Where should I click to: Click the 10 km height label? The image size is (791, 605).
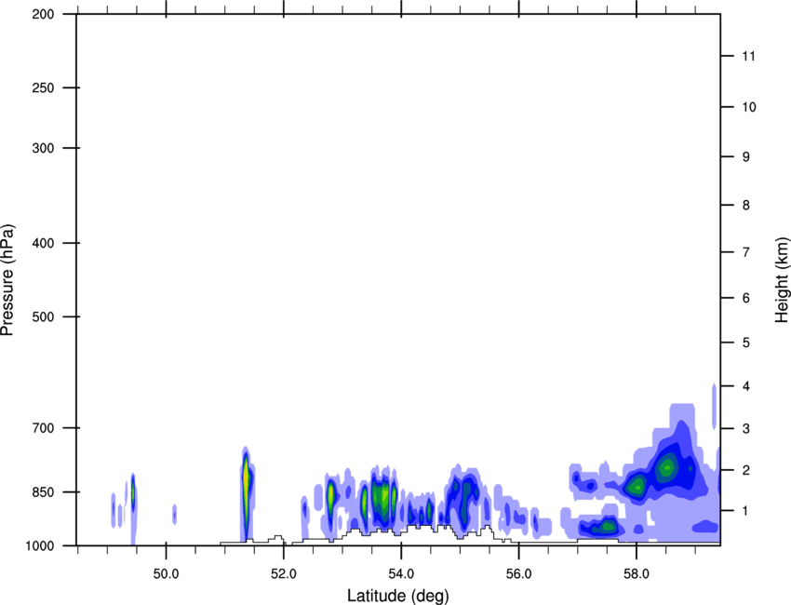(749, 107)
